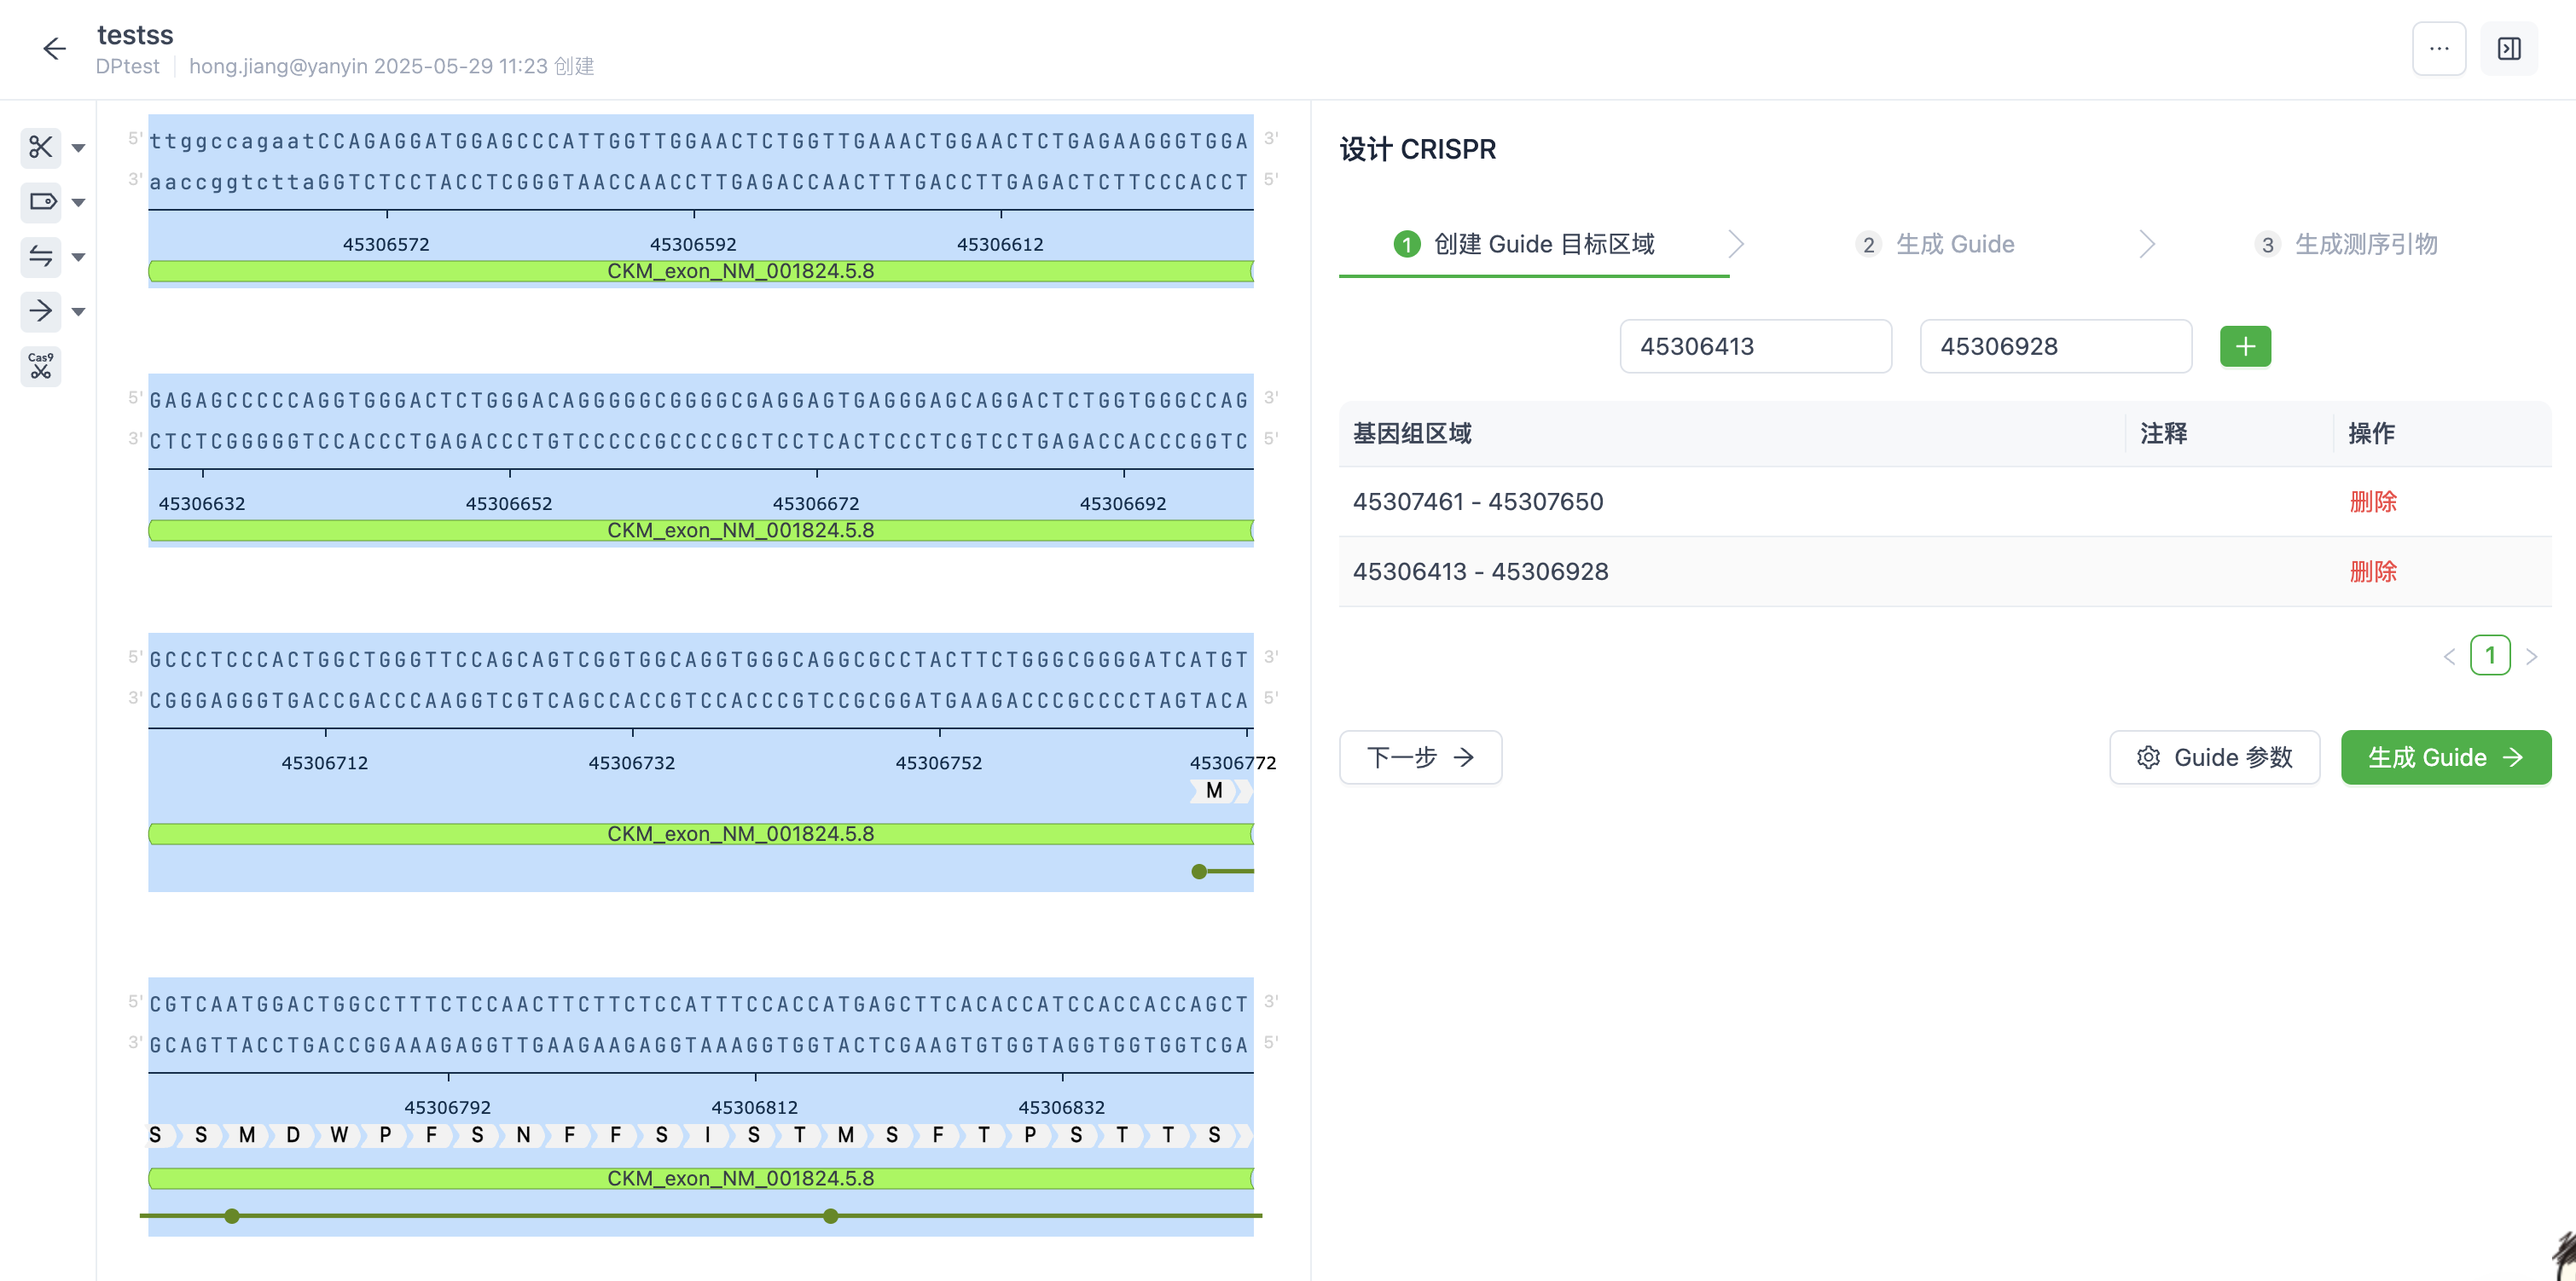Open the Cas9 CRISPR tool
Screen dimensions: 2576x1281
tap(40, 366)
